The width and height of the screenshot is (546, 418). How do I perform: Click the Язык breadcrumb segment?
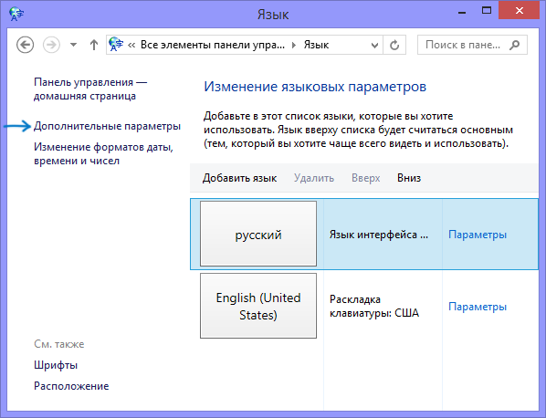pos(316,45)
